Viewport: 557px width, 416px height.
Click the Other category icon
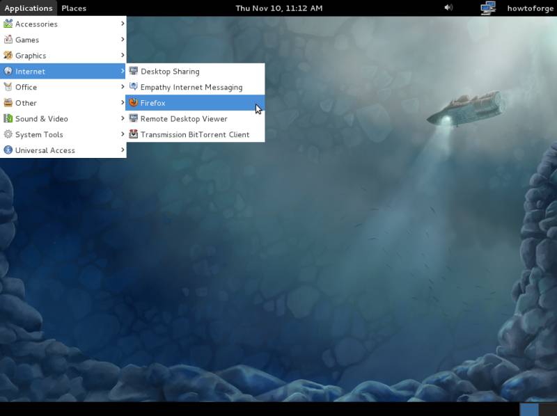[x=8, y=102]
